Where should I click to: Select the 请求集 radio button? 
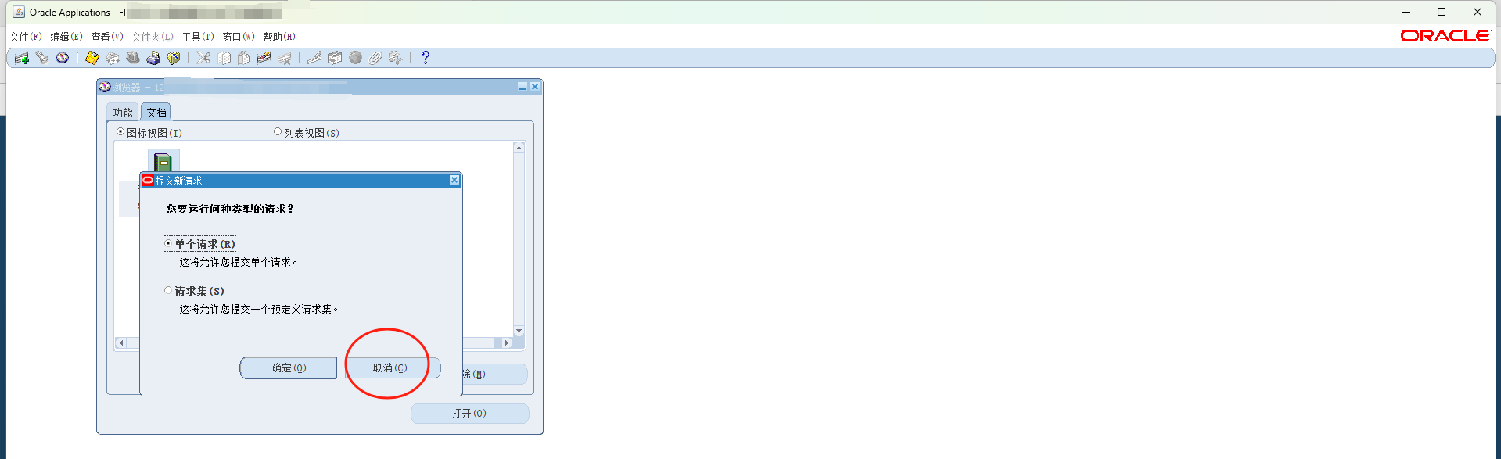[168, 290]
